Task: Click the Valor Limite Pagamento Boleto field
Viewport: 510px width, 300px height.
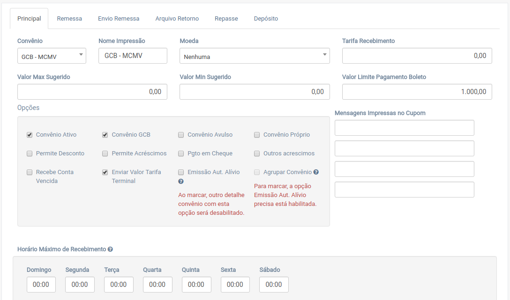Action: 417,92
